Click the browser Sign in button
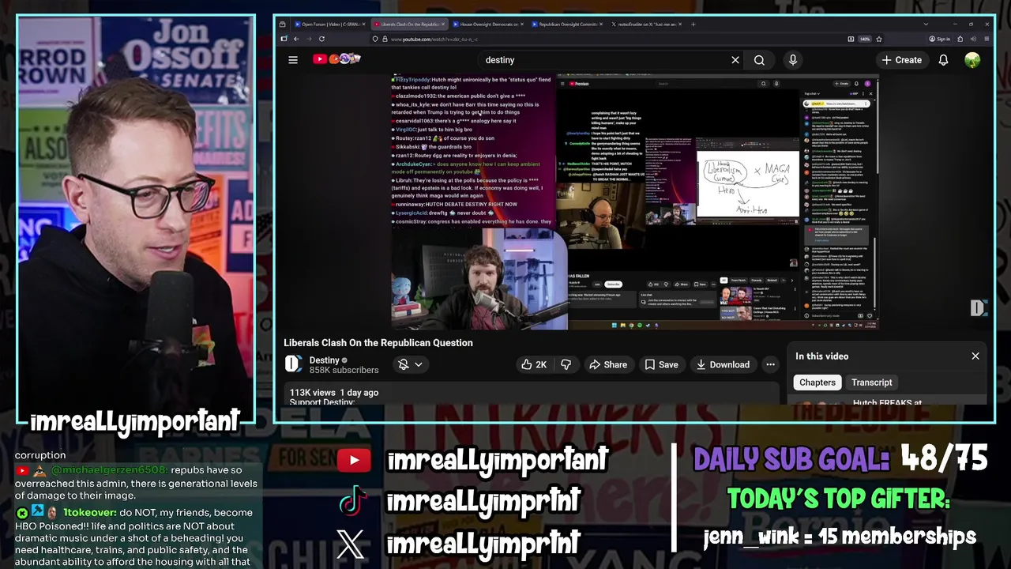The height and width of the screenshot is (569, 1011). 939,39
